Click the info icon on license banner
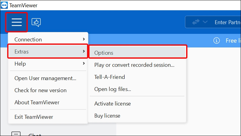The height and width of the screenshot is (136, 241). click(216, 41)
